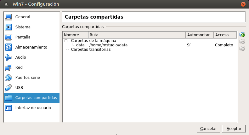Click the Pantalla display icon
This screenshot has height=135, width=249.
point(8,37)
